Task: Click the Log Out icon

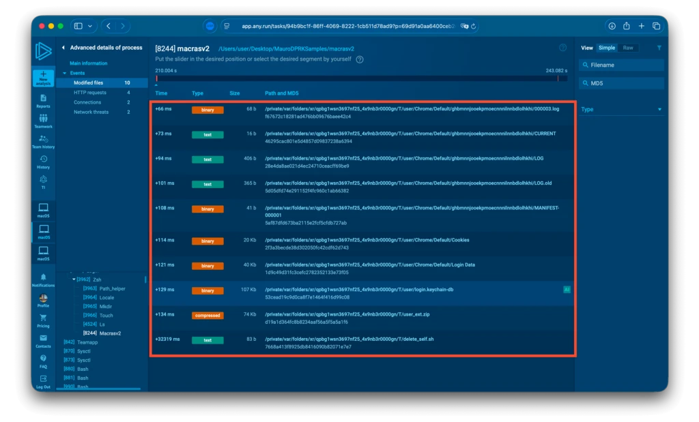Action: pos(43,379)
